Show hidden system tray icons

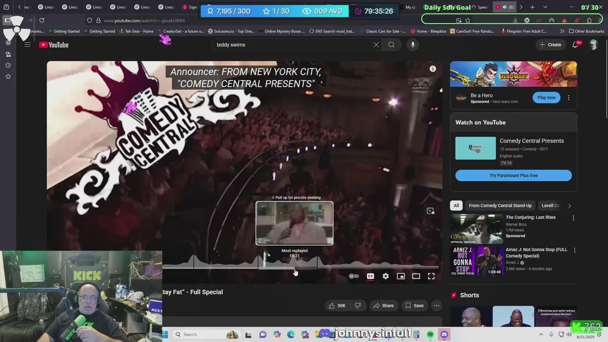pos(541,334)
